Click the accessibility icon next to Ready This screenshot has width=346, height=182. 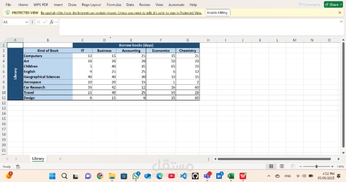[18, 167]
